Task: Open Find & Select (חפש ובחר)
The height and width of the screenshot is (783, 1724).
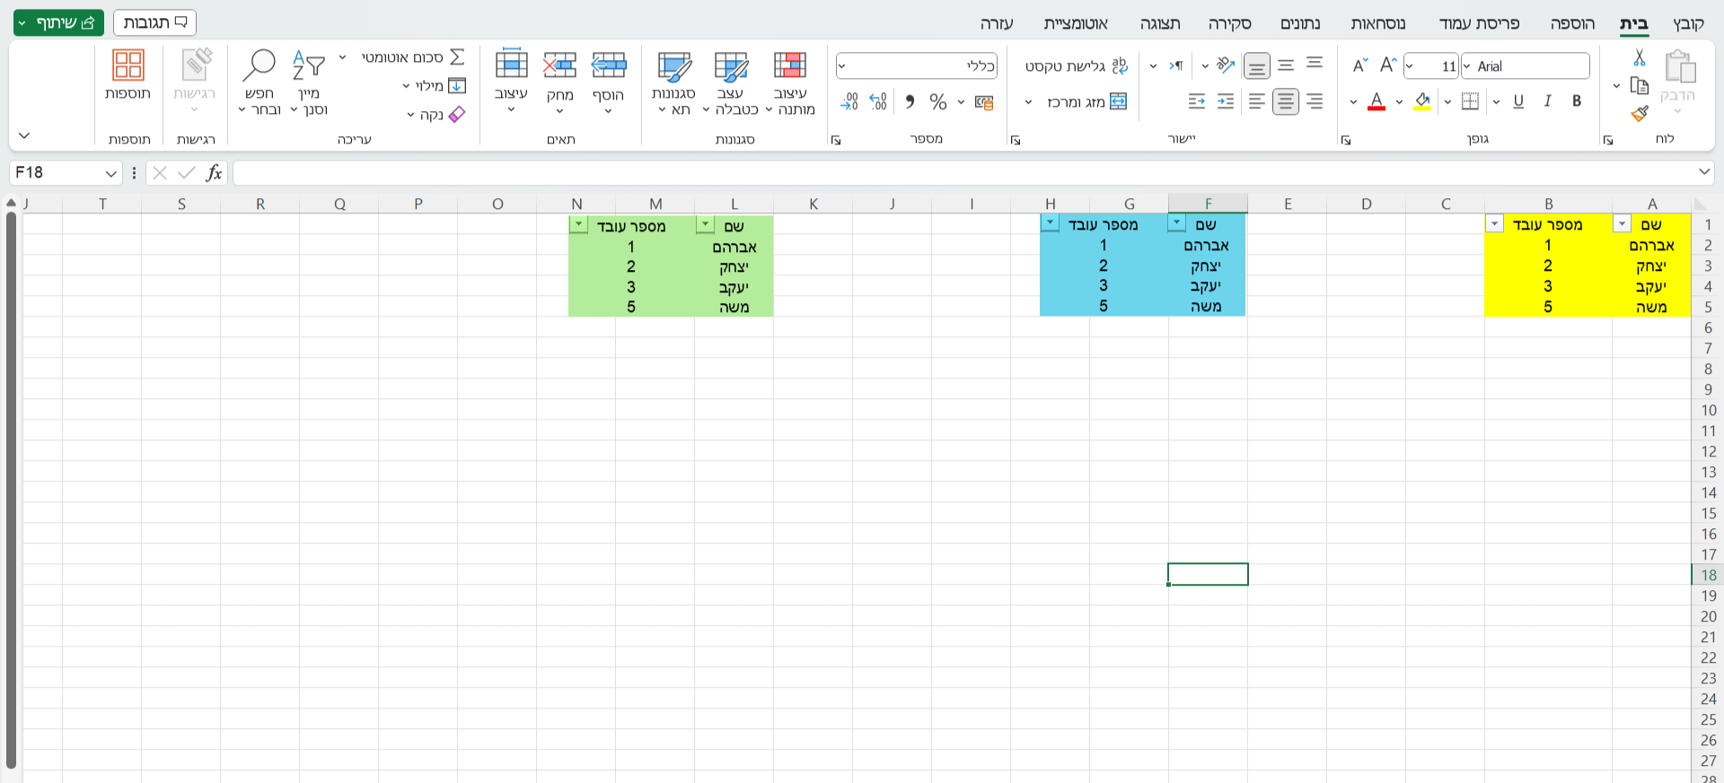Action: pyautogui.click(x=259, y=83)
